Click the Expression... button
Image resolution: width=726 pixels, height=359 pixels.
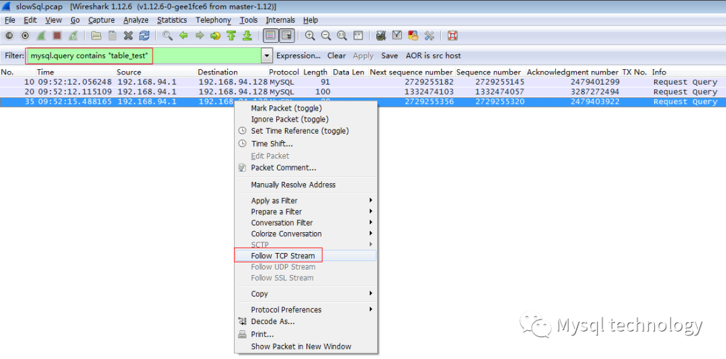(298, 56)
